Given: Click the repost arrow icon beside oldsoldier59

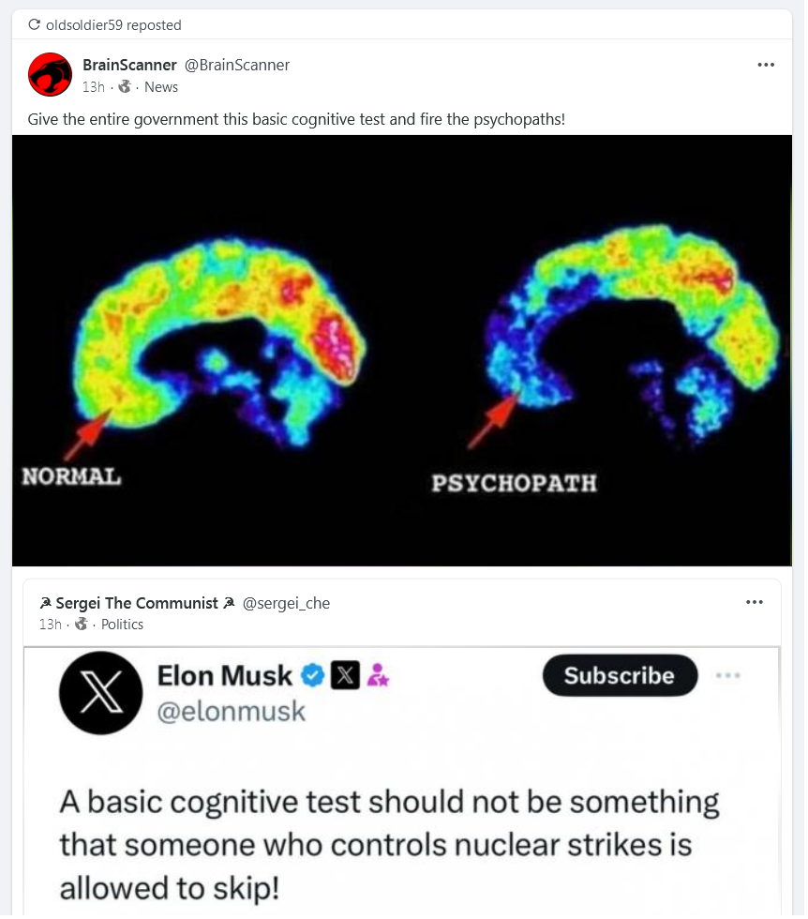Looking at the screenshot, I should point(34,24).
